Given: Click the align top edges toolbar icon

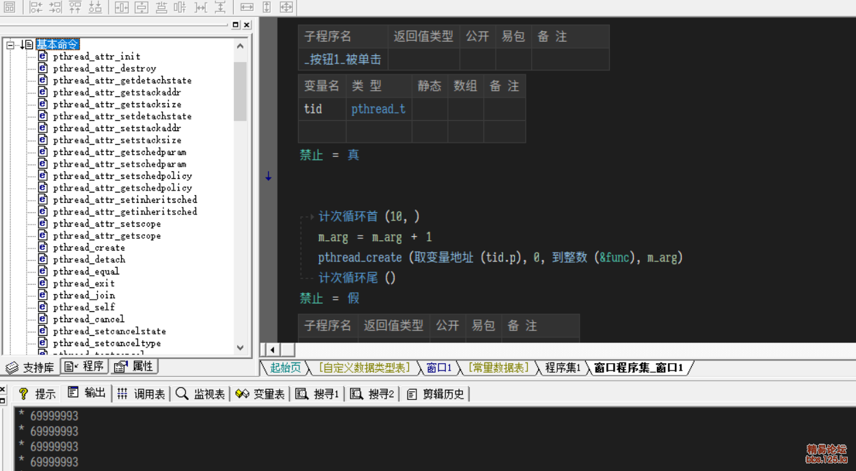Looking at the screenshot, I should [76, 8].
